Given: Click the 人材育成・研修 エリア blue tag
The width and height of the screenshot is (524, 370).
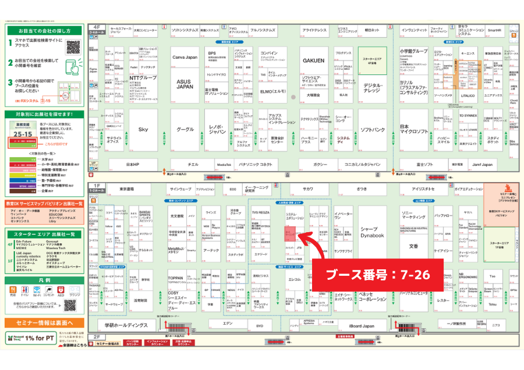Looking at the screenshot, I should (x=289, y=202).
